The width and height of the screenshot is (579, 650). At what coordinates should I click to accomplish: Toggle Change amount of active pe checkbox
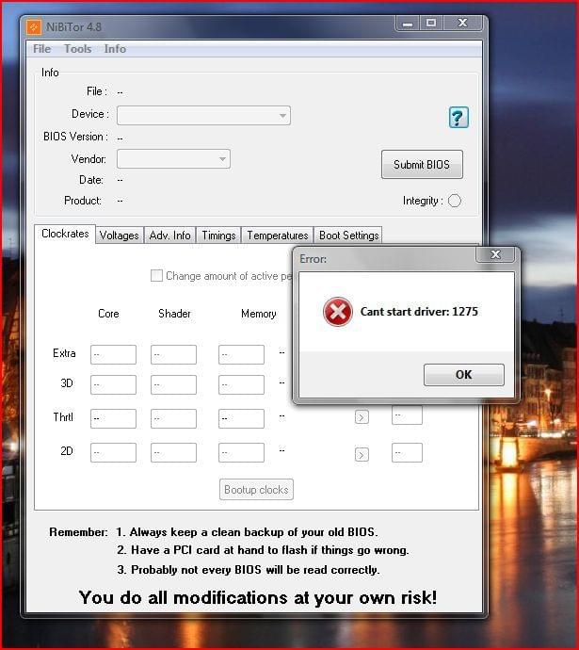click(x=156, y=276)
